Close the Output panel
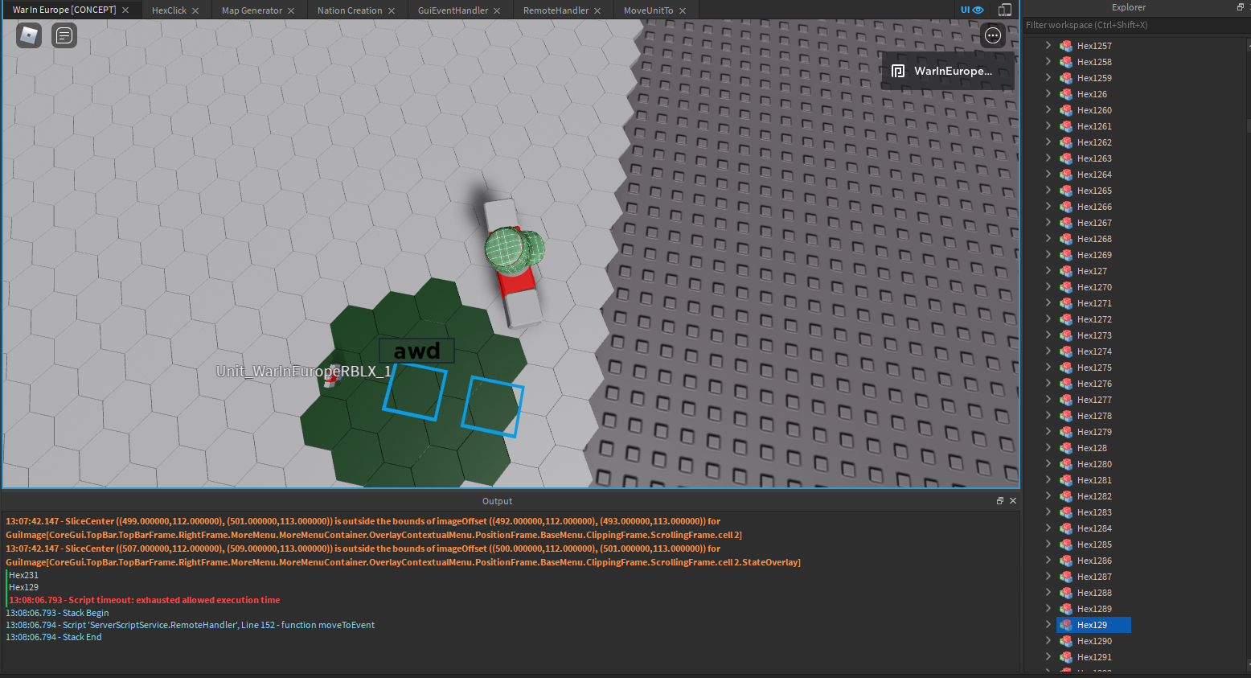Viewport: 1251px width, 678px height. 1013,500
